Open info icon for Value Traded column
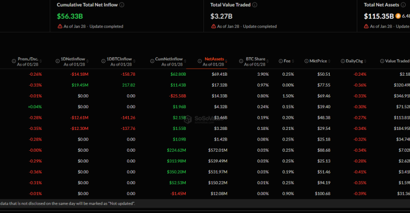Screen dimensions: 410x213 pyautogui.click(x=382, y=61)
